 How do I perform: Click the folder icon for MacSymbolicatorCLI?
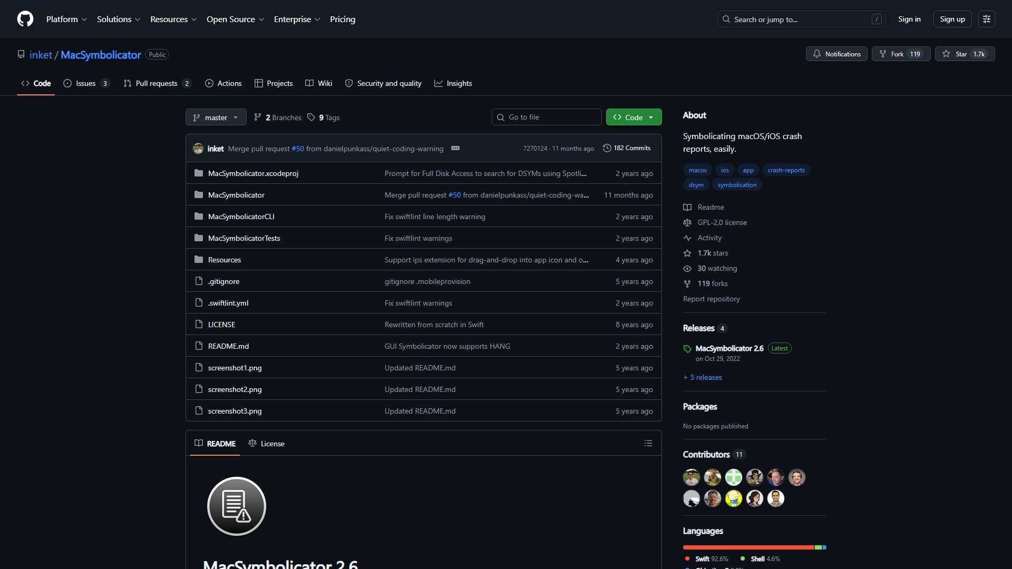[x=199, y=217]
